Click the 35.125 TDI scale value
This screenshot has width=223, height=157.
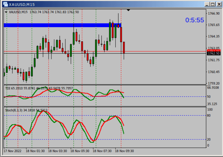212,104
